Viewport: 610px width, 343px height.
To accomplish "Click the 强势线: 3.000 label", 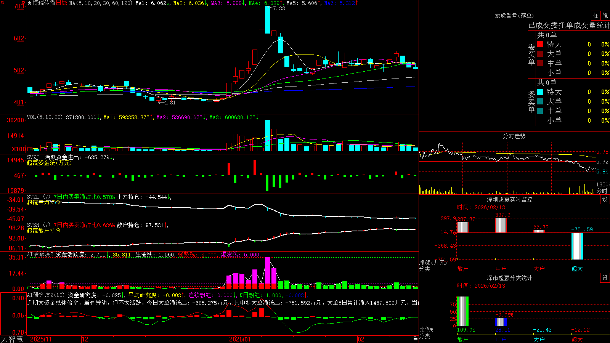I will click(x=197, y=255).
